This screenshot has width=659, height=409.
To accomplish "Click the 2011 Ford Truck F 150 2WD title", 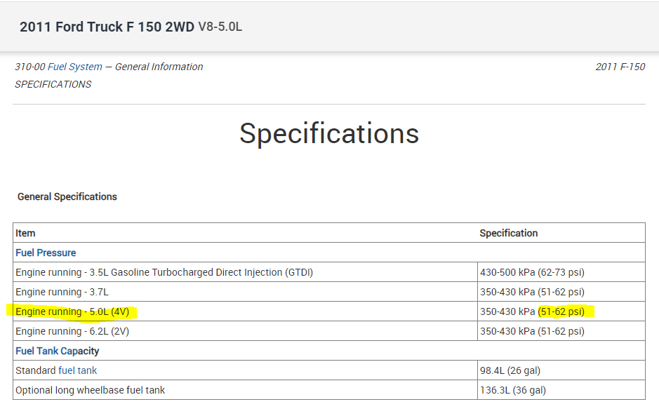I will click(107, 27).
